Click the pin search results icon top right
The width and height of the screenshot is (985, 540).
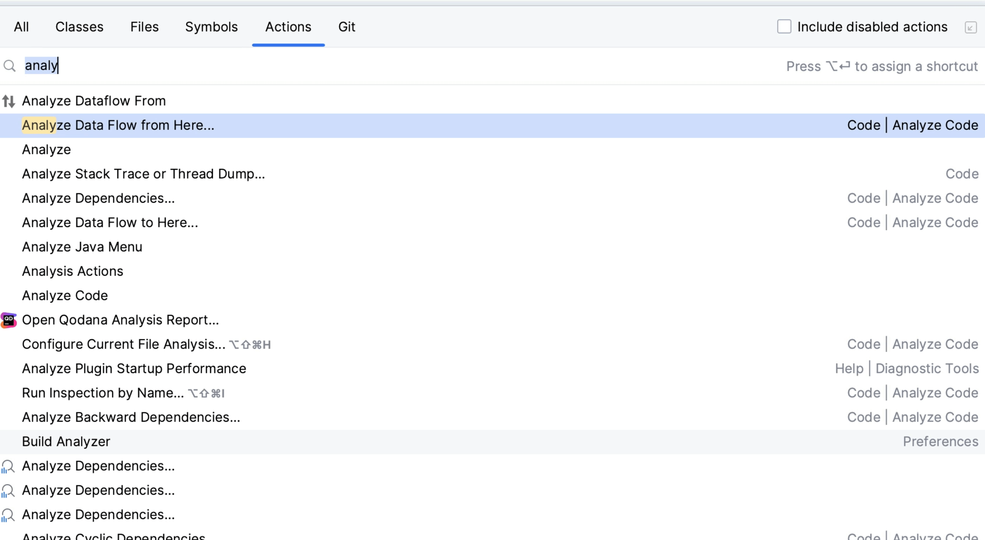click(x=972, y=27)
